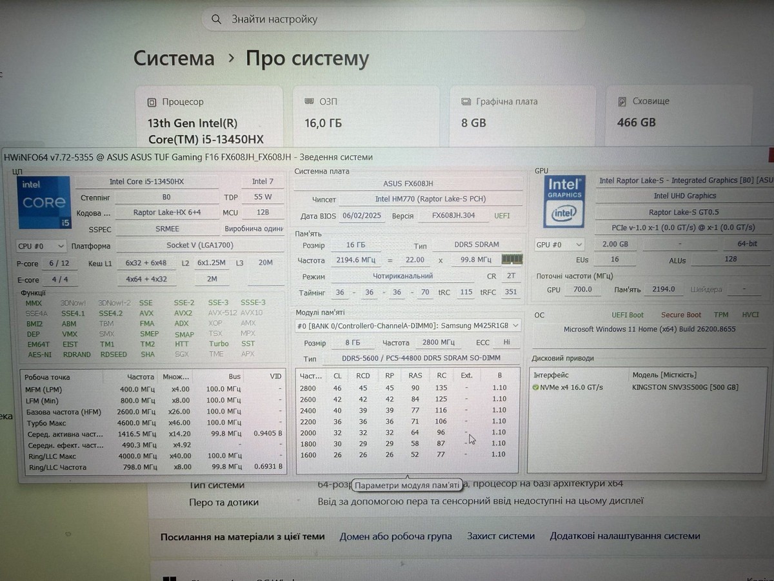The image size is (774, 581).
Task: Click the green NVMe status check icon
Action: (535, 387)
